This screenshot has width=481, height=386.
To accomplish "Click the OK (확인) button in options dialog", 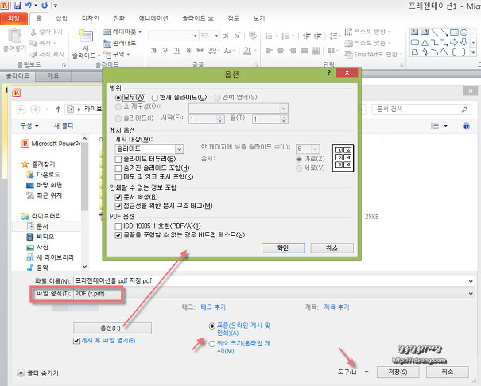I will pos(282,248).
